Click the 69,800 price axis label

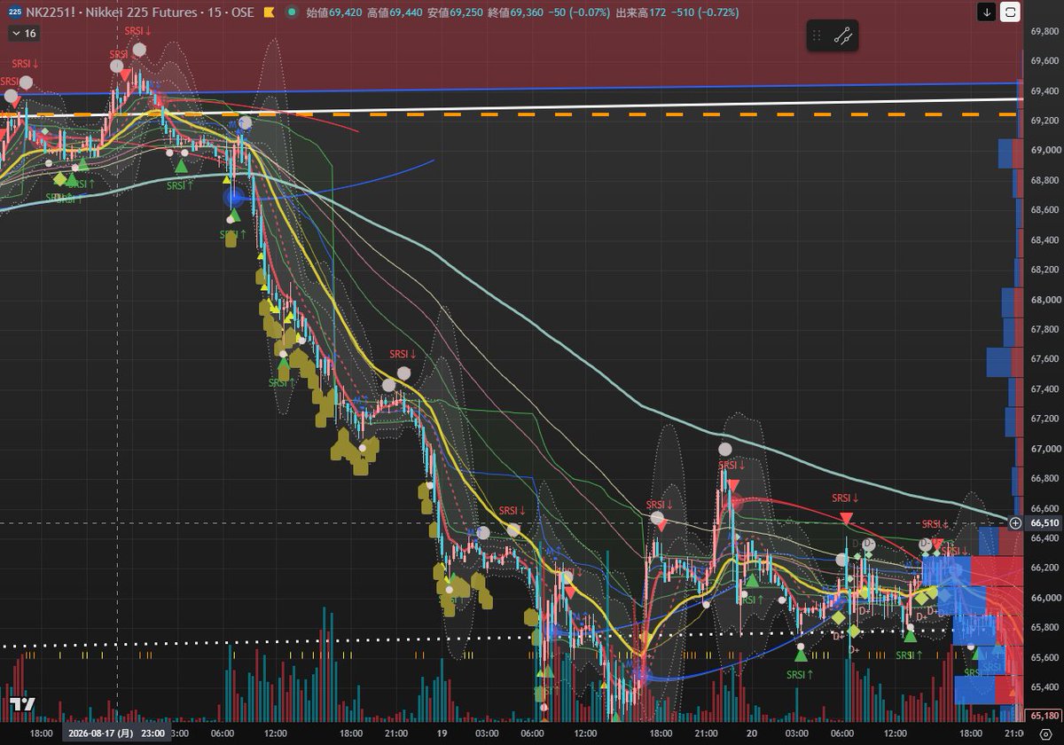click(1046, 32)
